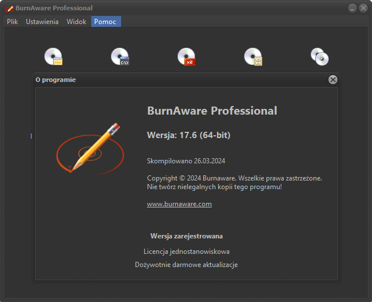372x302 pixels.
Task: Click 'Dożywotnie darmowe aktualizacje' text
Action: (x=187, y=265)
